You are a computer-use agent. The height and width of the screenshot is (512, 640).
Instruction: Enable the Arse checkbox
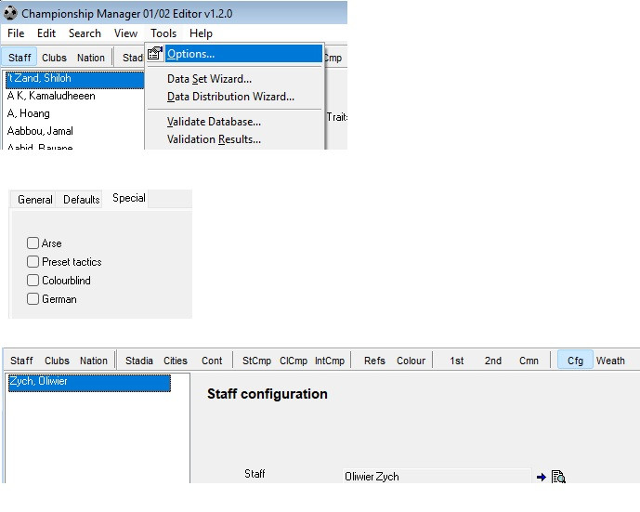click(33, 243)
